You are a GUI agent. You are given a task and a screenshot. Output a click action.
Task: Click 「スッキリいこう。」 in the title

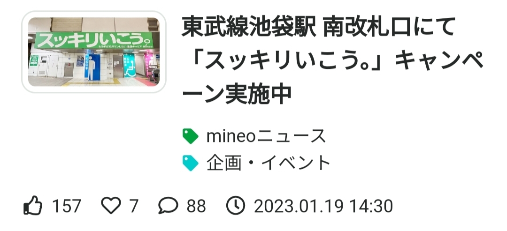pyautogui.click(x=288, y=62)
